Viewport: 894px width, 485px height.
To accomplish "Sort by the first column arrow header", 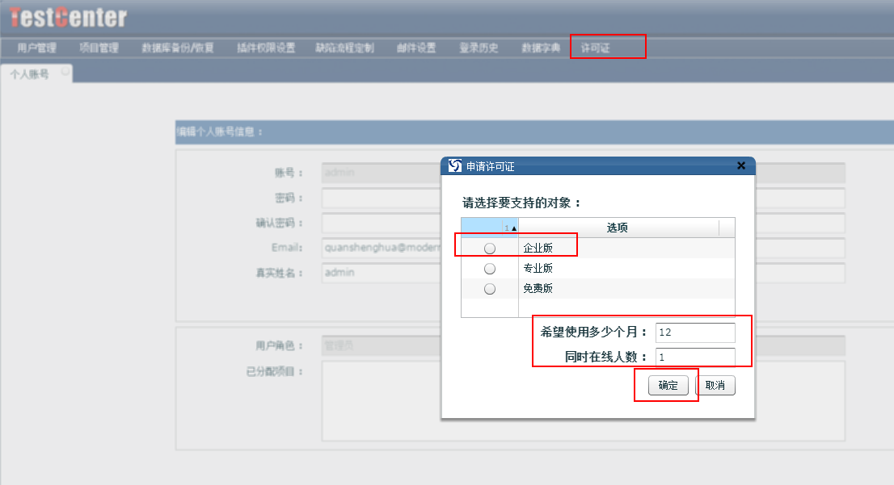I will (490, 228).
